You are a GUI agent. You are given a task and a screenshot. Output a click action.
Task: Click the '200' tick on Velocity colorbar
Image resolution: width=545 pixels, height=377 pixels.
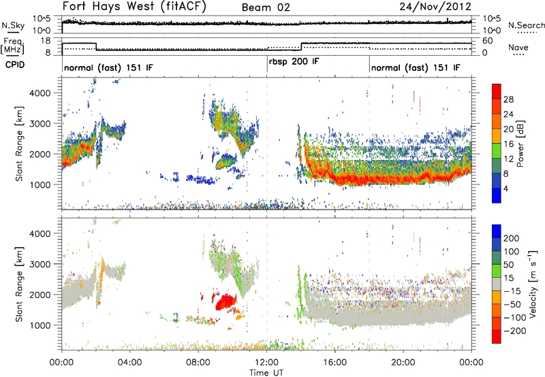(512, 238)
